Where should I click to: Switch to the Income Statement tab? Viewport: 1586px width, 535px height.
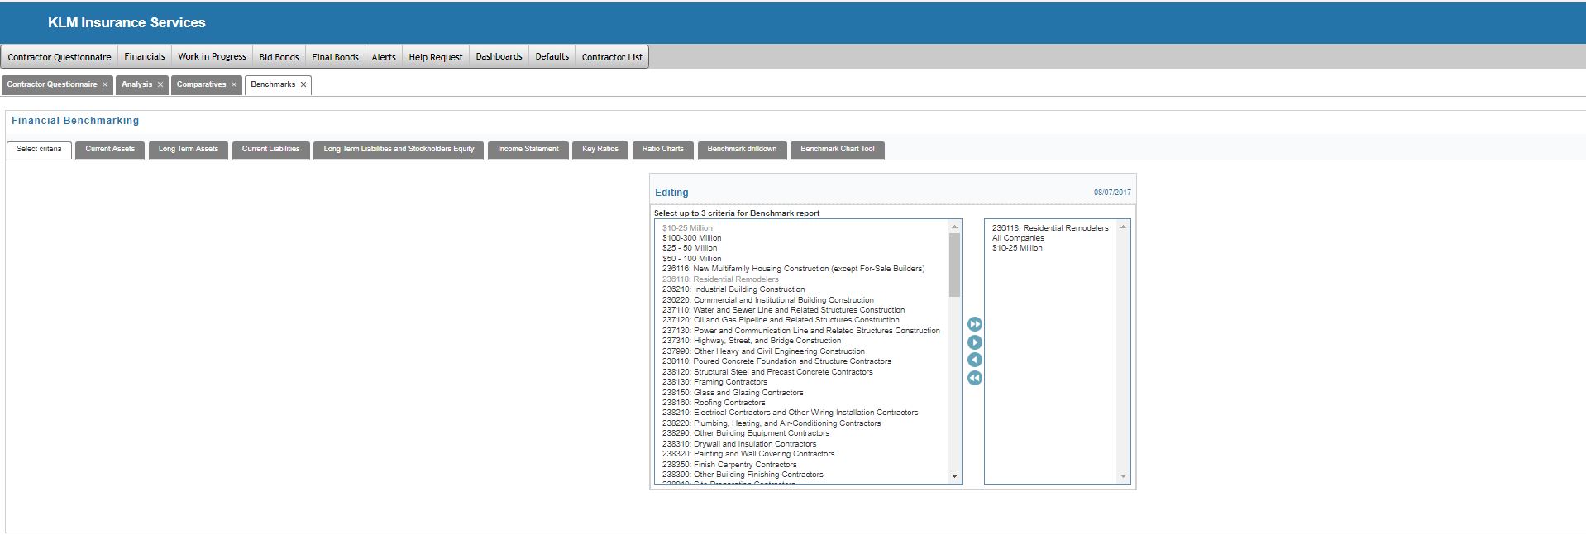(x=528, y=149)
